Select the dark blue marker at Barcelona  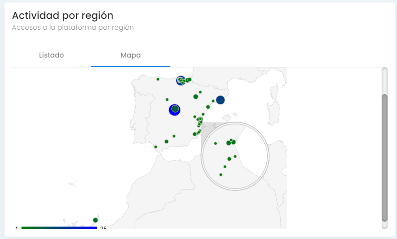[220, 100]
